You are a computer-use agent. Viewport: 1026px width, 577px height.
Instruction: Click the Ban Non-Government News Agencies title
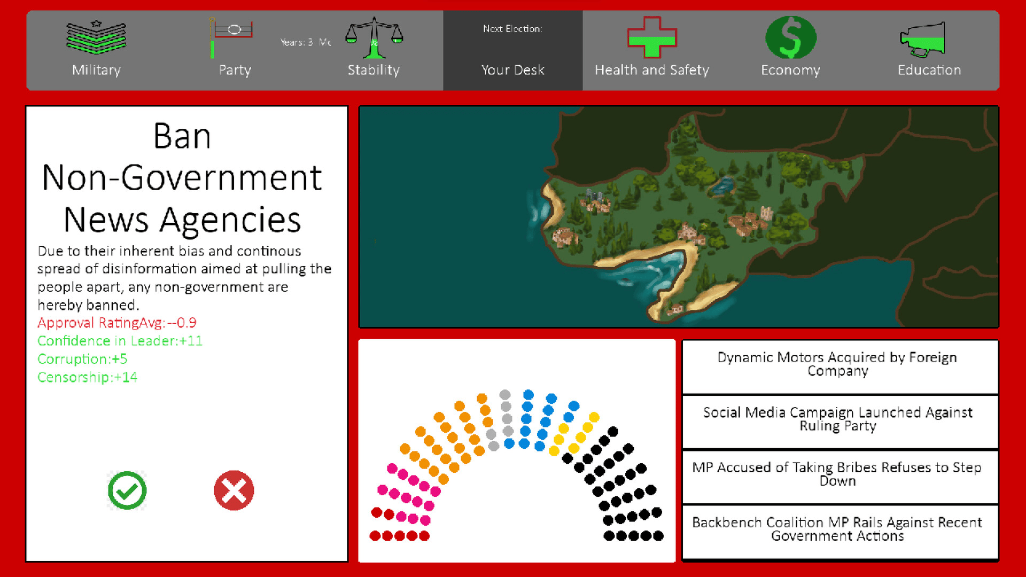click(182, 178)
